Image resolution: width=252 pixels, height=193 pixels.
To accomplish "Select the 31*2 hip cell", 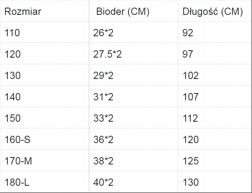I will [x=104, y=97].
